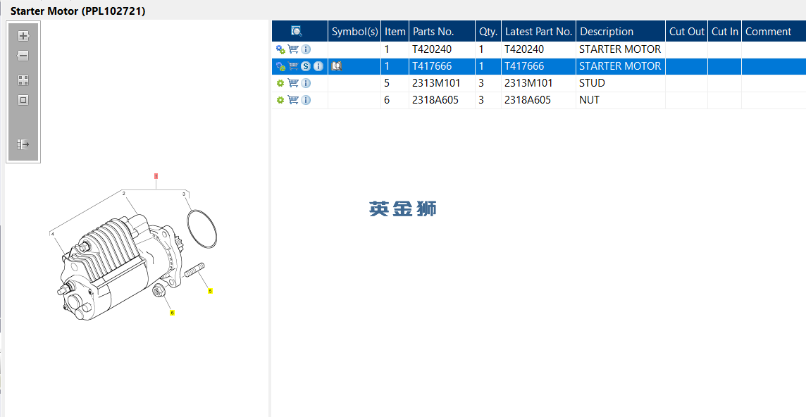
Task: Click the Starter Motor (PPL102721) title
Action: (78, 11)
